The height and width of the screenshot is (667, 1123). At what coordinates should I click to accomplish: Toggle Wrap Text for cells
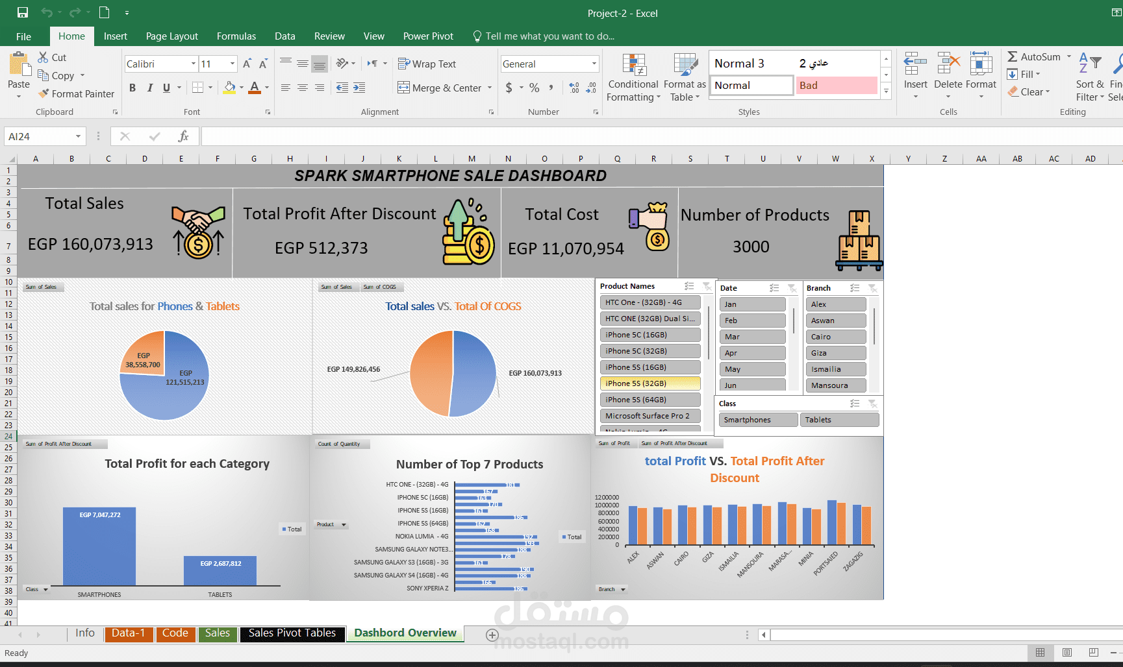coord(427,64)
